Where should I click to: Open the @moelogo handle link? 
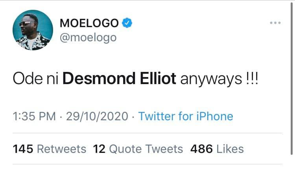(88, 39)
